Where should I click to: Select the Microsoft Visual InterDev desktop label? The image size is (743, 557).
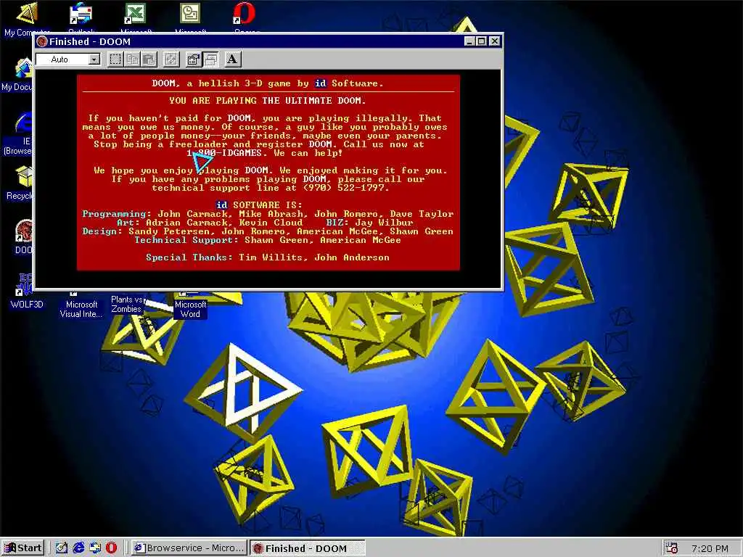tap(81, 309)
